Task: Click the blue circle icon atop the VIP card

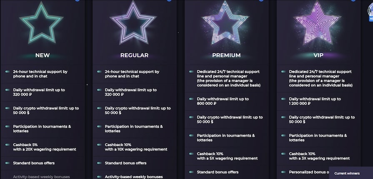Action: (x=353, y=0)
